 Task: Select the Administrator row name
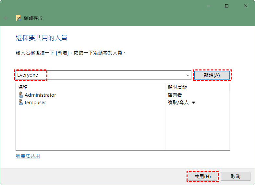click(x=40, y=95)
